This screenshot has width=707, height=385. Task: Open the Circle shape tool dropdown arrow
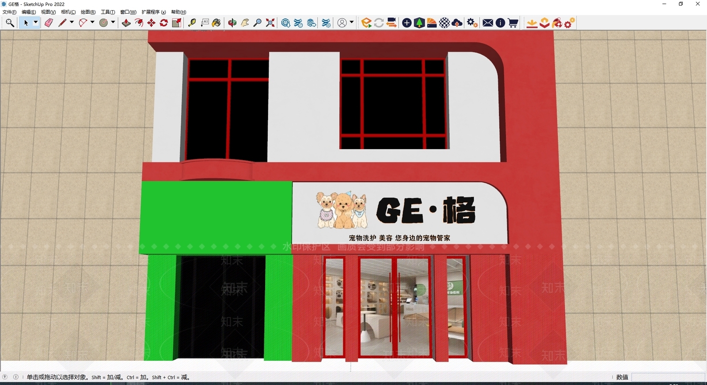[x=113, y=22]
